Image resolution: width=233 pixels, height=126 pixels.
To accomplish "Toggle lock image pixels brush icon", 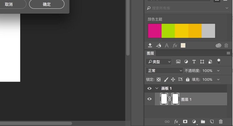I will pos(166,80).
